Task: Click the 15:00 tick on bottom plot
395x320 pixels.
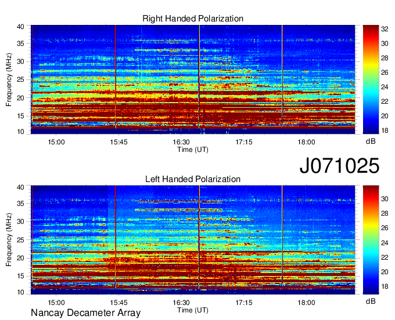Action: (x=56, y=303)
